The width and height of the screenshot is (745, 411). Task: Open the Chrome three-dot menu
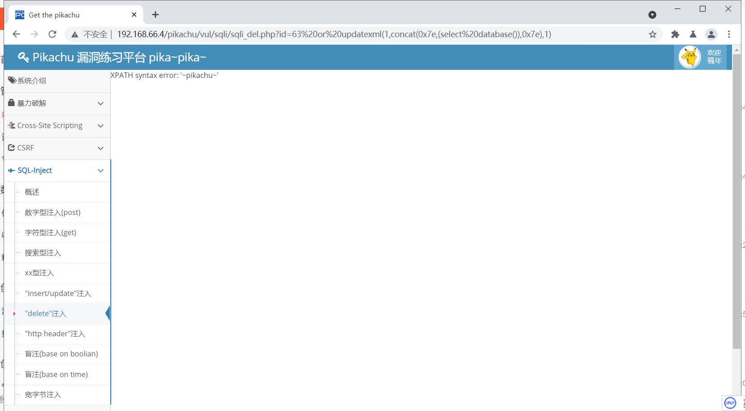(729, 34)
